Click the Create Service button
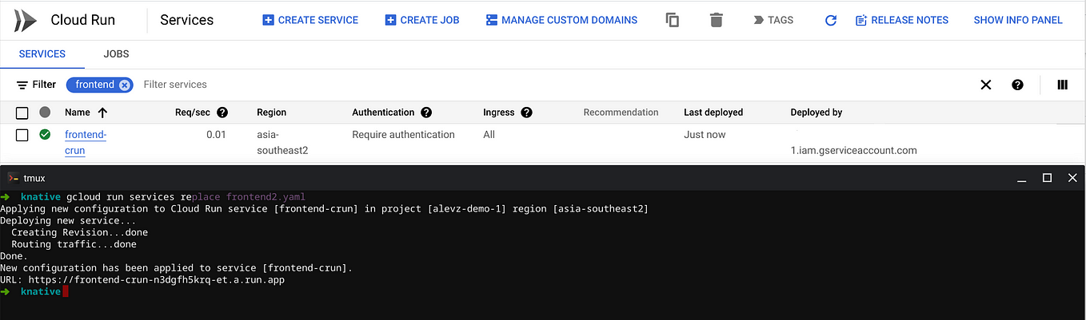The image size is (1086, 320). pyautogui.click(x=310, y=20)
